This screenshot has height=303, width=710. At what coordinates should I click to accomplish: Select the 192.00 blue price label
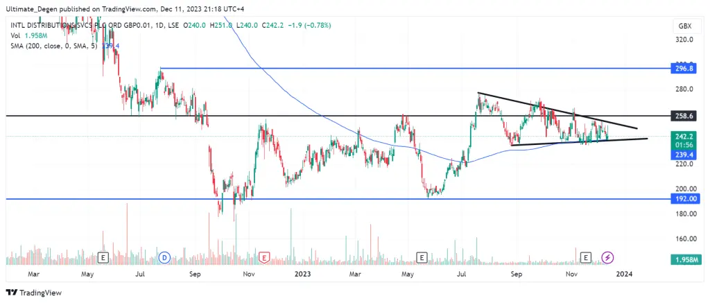[685, 199]
